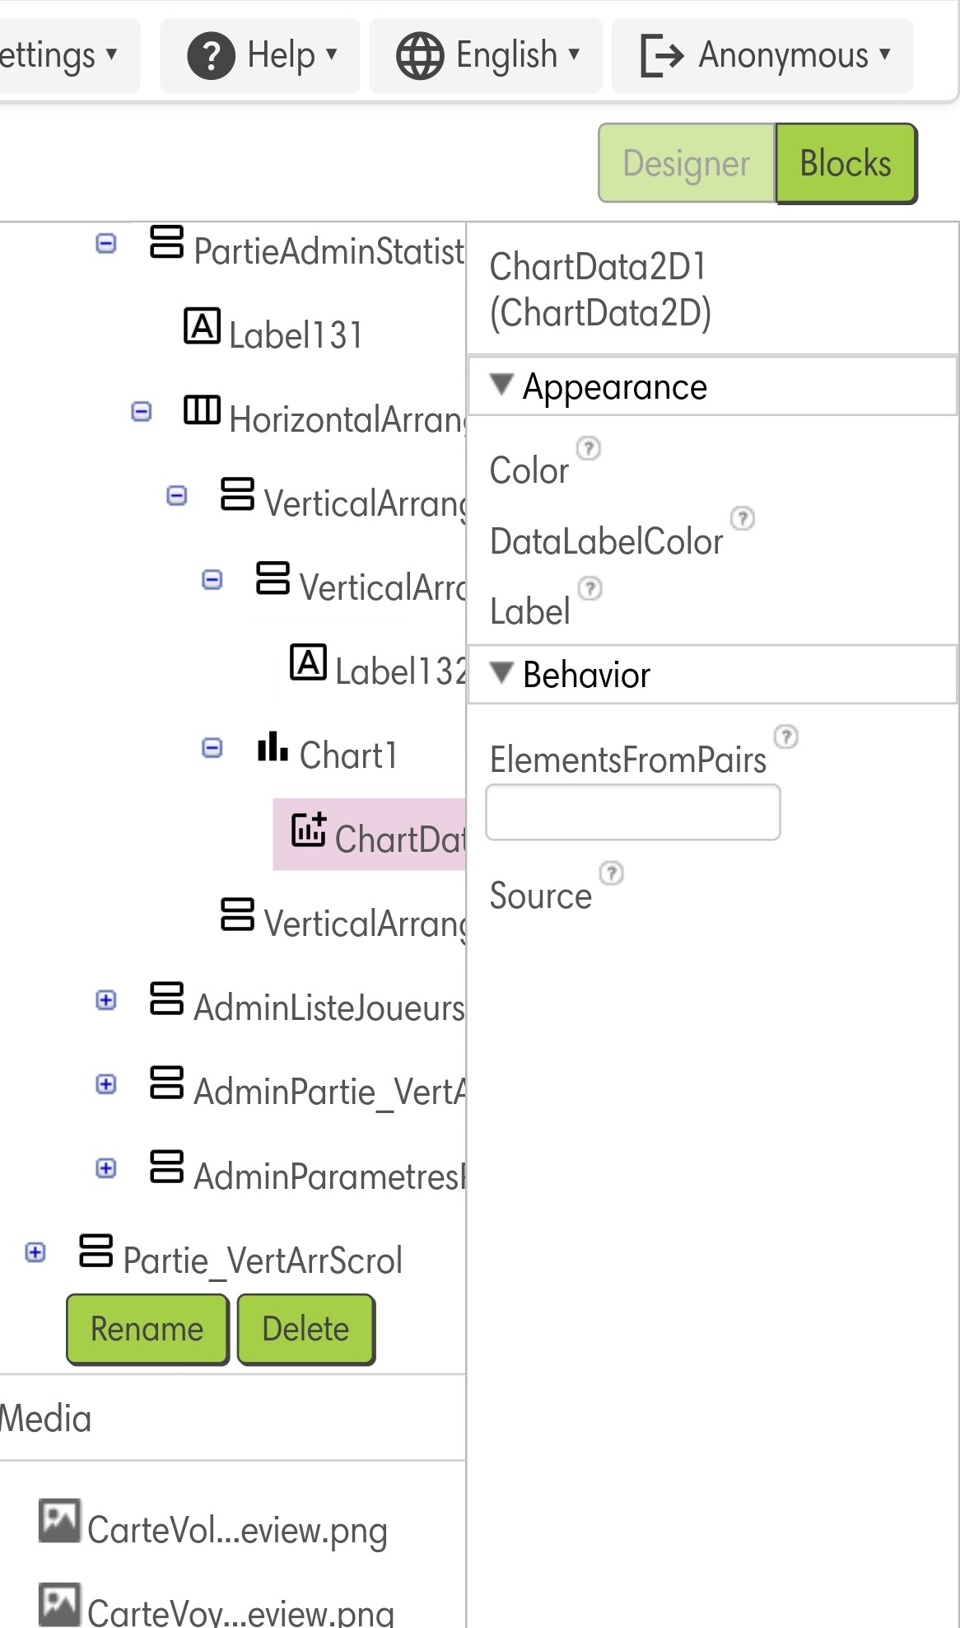Collapse the PartieAdminStatist tree node

point(106,244)
